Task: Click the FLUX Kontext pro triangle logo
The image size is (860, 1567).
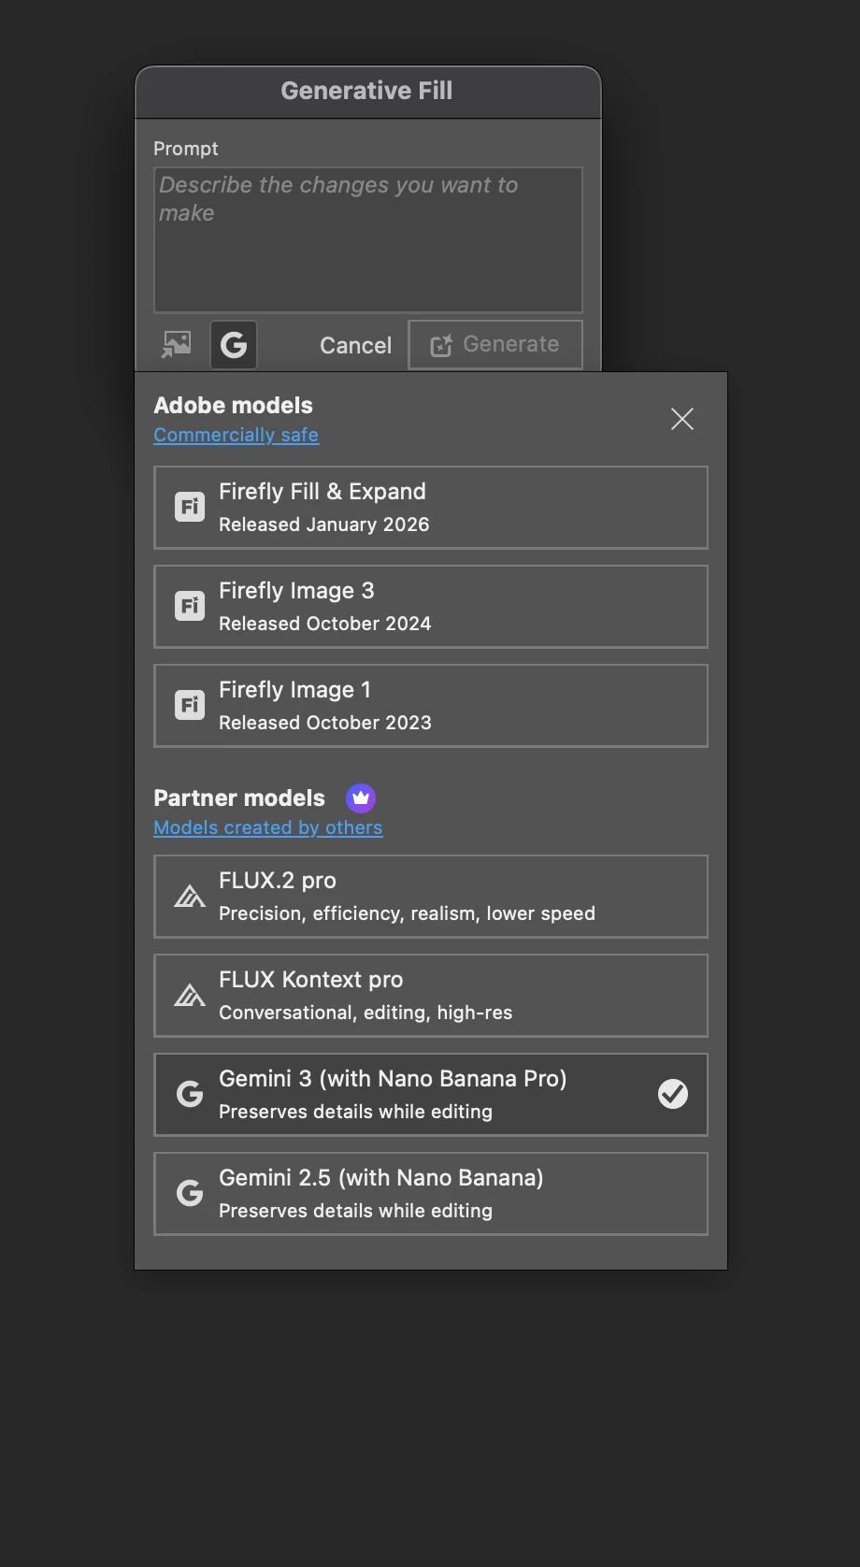Action: [190, 996]
